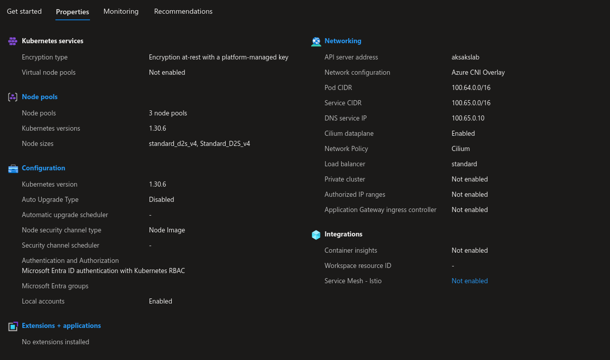The height and width of the screenshot is (360, 610).
Task: Follow the Networking heading link
Action: 343,41
